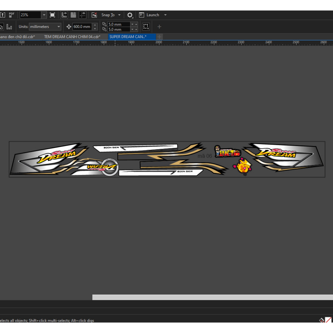This screenshot has width=333, height=333.
Task: Click the plus icon on the property bar
Action: tap(159, 27)
